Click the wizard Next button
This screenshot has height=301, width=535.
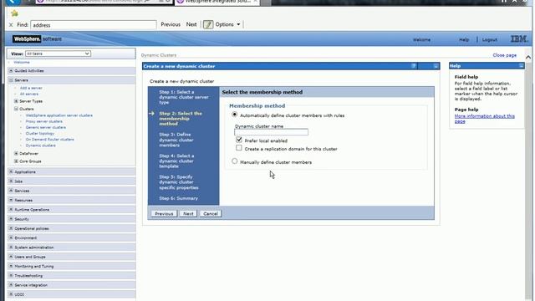pos(188,214)
